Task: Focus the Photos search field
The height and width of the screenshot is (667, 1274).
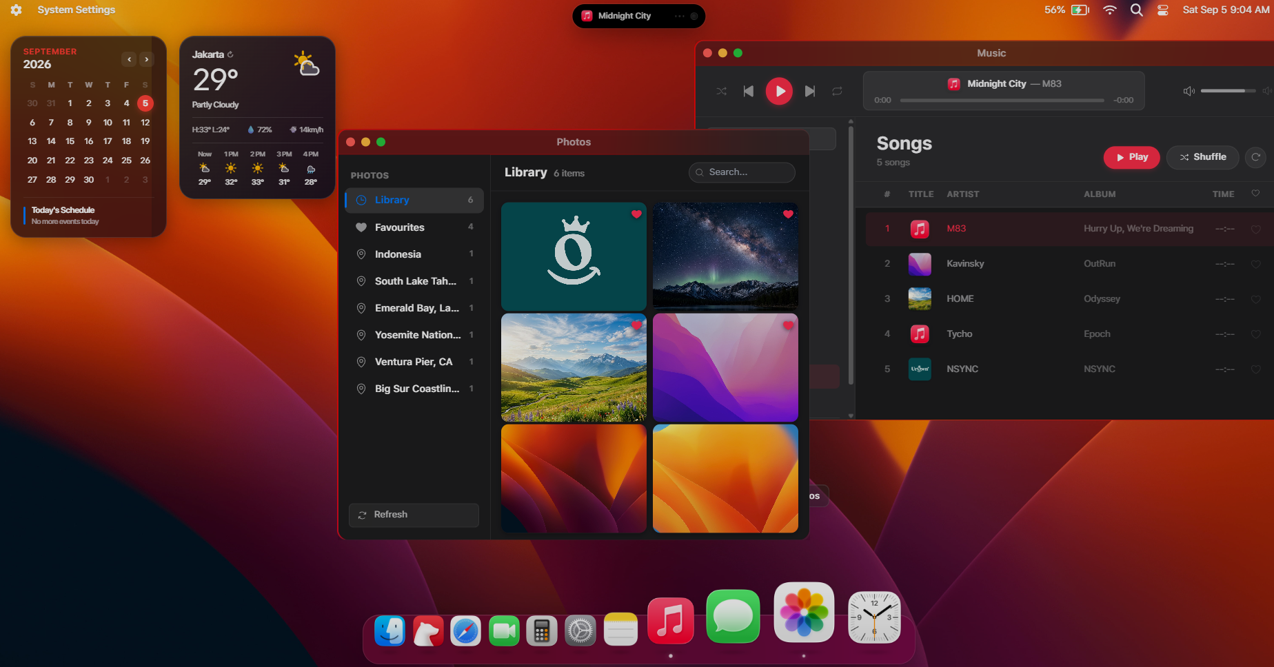Action: tap(742, 172)
